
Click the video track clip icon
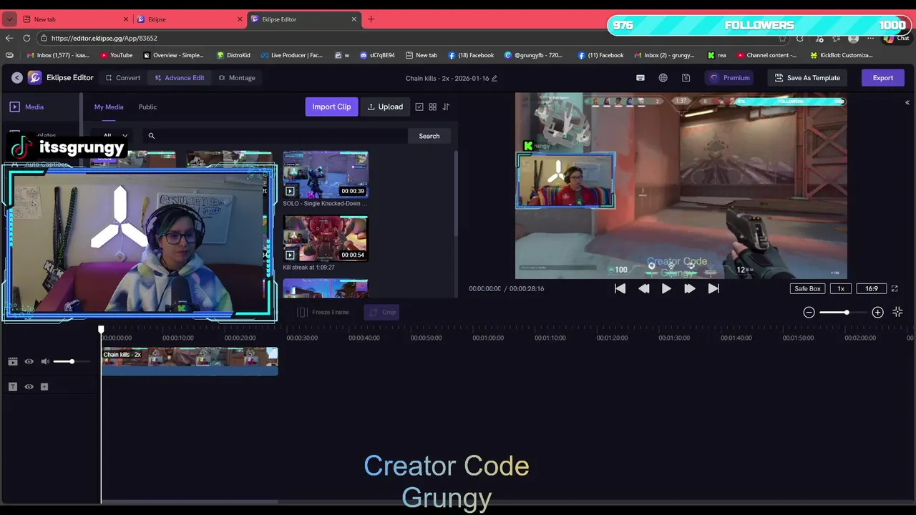point(12,361)
